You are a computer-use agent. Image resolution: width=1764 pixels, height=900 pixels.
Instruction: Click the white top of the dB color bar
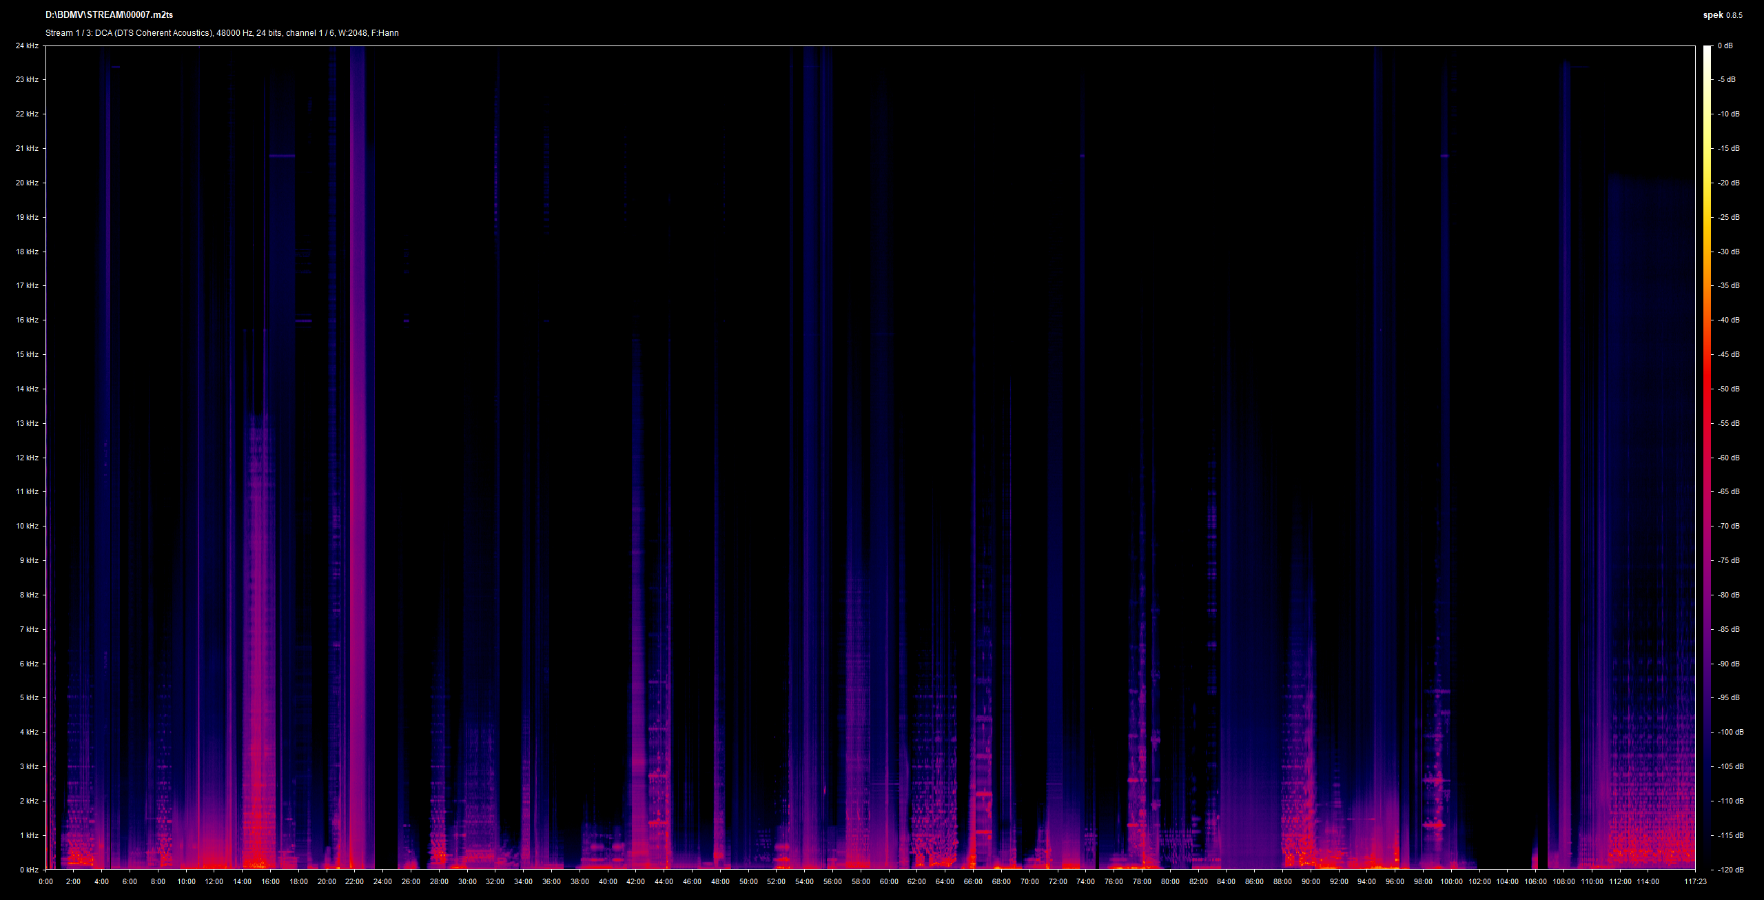1707,52
